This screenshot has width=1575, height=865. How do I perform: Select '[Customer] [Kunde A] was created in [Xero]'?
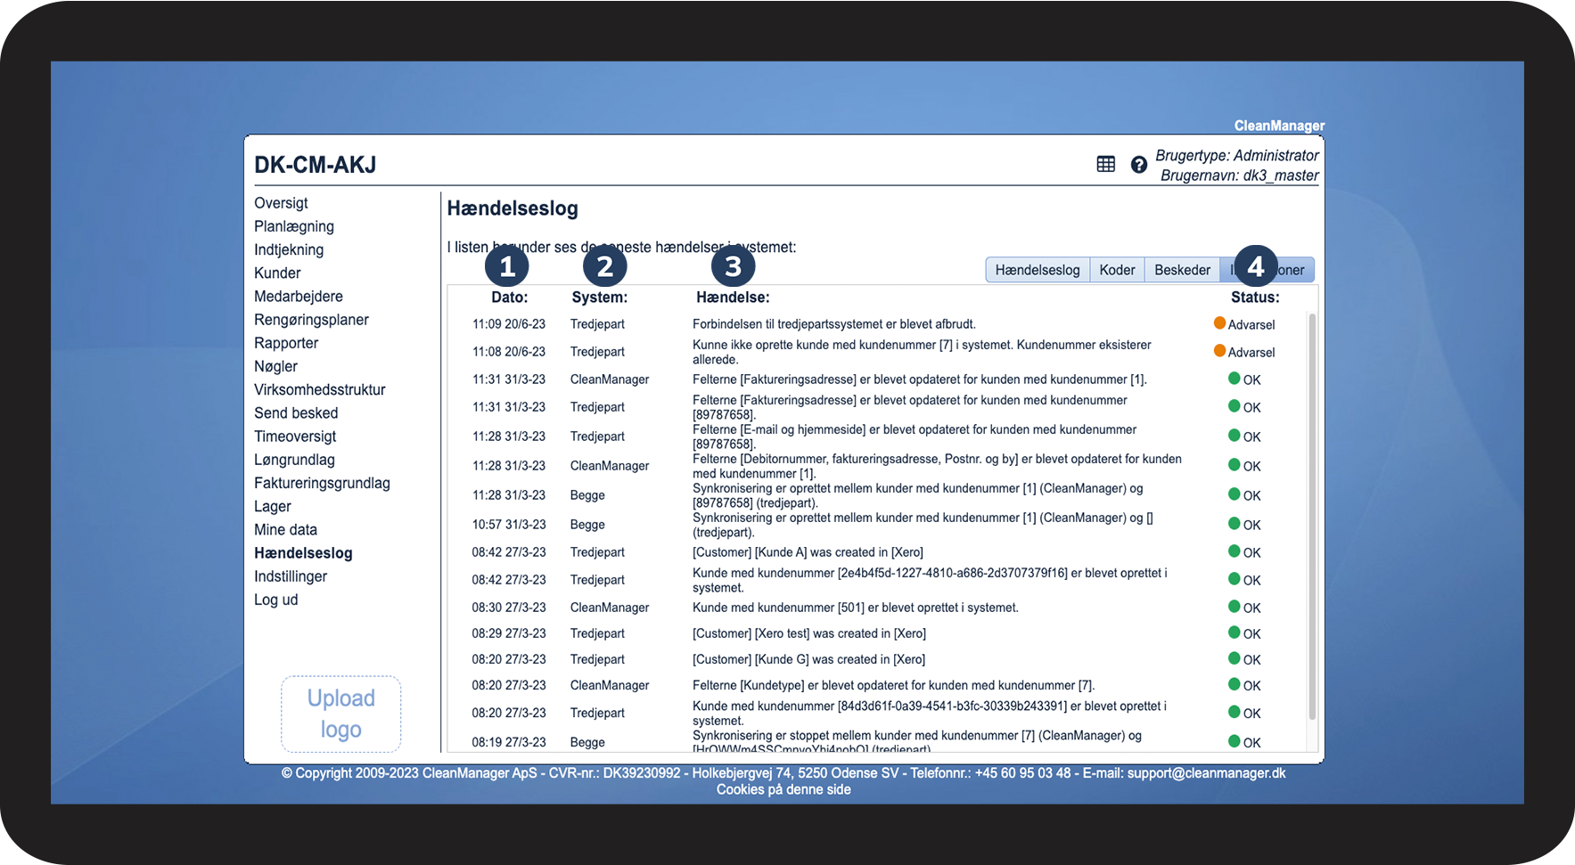coord(808,552)
